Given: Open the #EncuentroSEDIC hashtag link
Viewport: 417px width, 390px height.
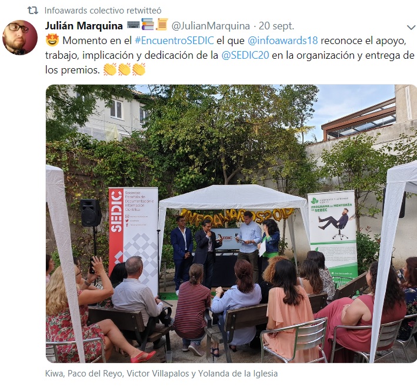Looking at the screenshot, I should pos(174,41).
